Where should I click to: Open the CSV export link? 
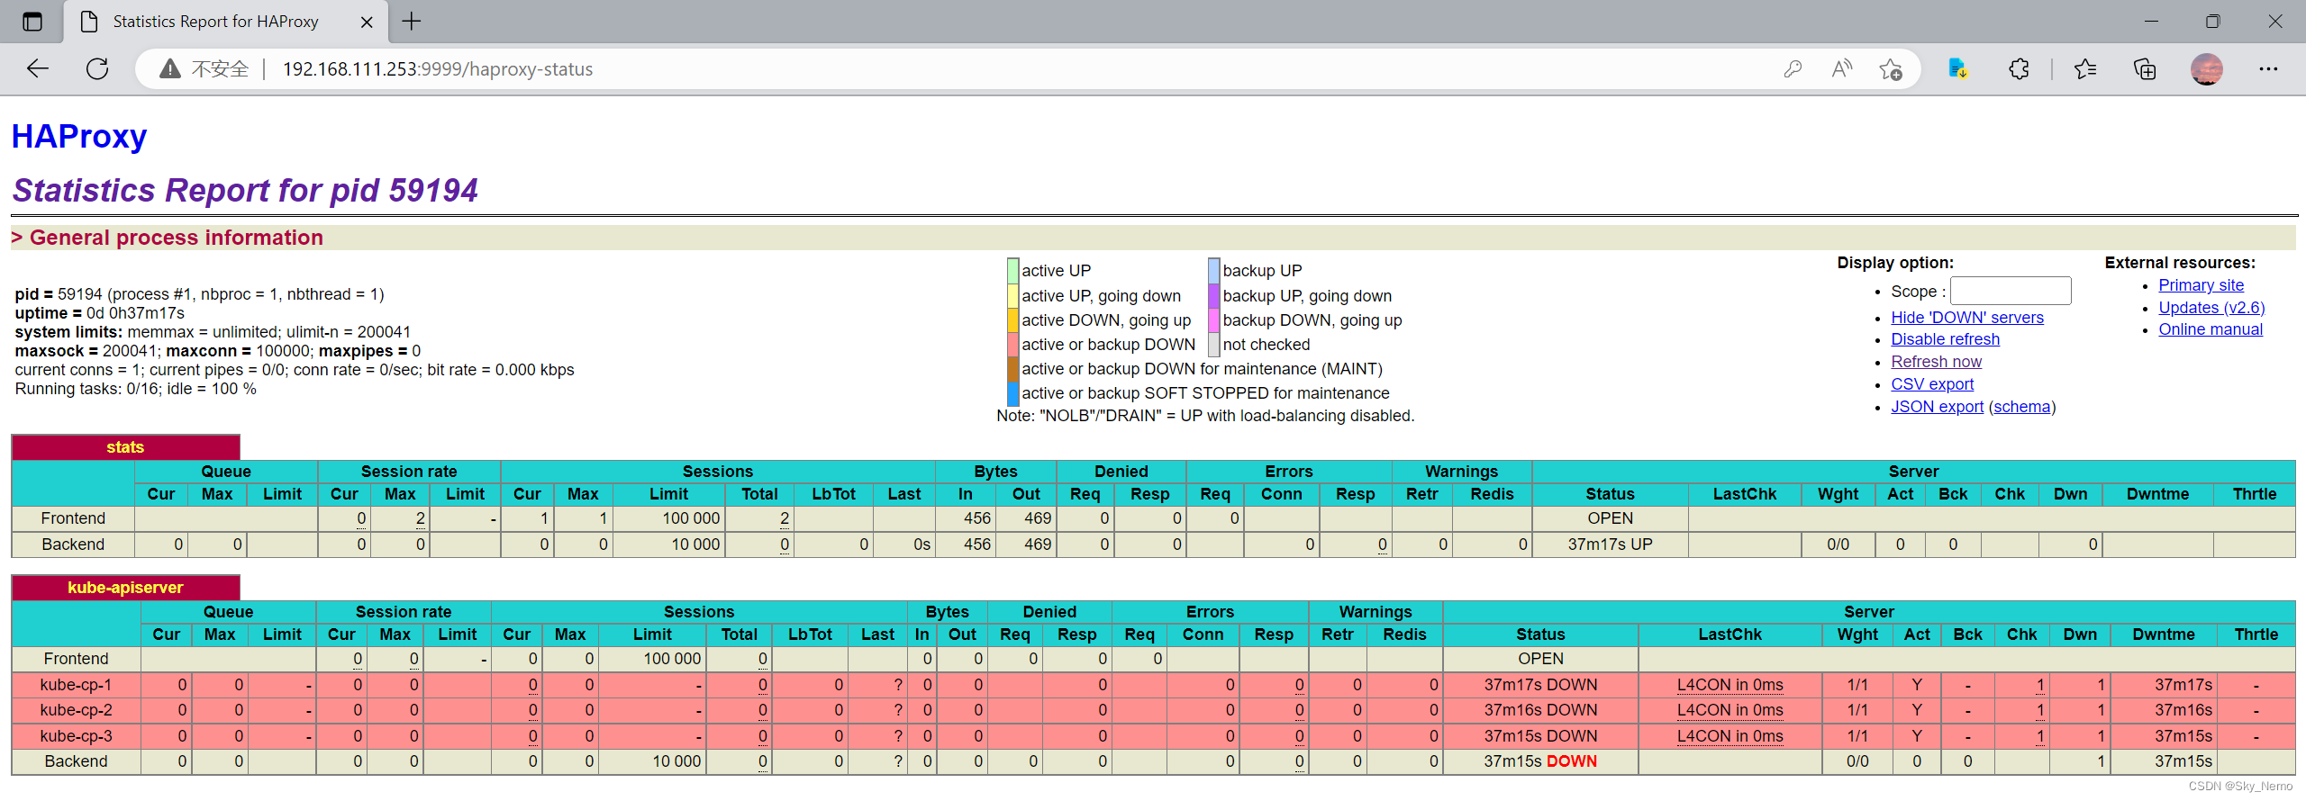[x=1932, y=384]
